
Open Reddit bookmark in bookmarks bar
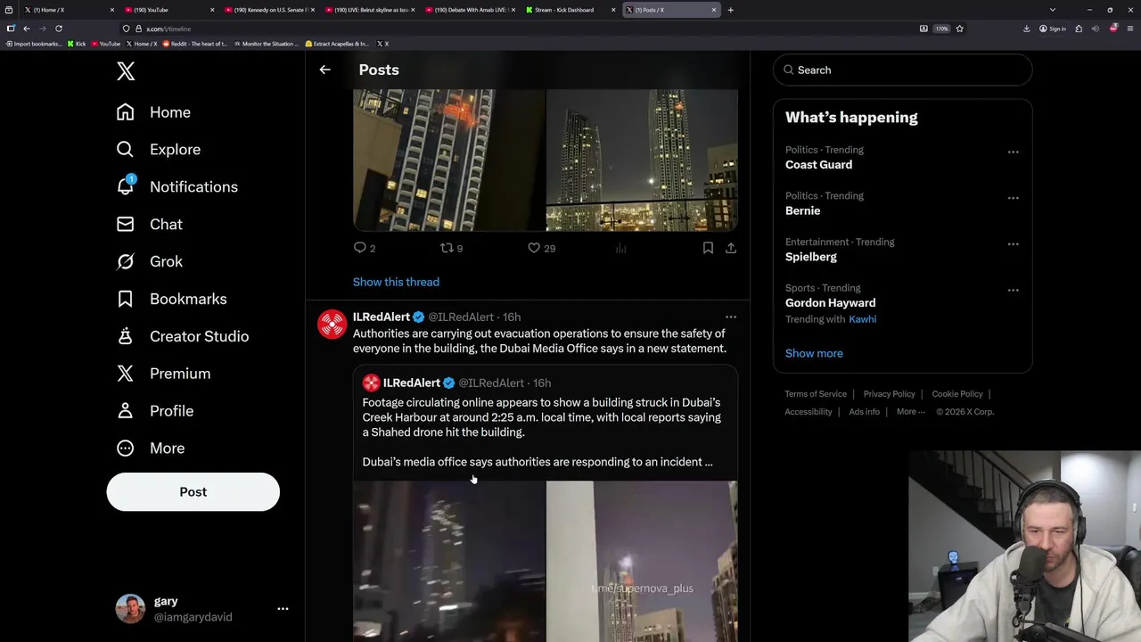pos(195,44)
